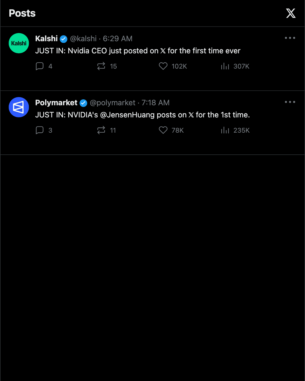Screen dimensions: 305x381
Task: Open more options menu on Kalshi post
Action: 290,38
